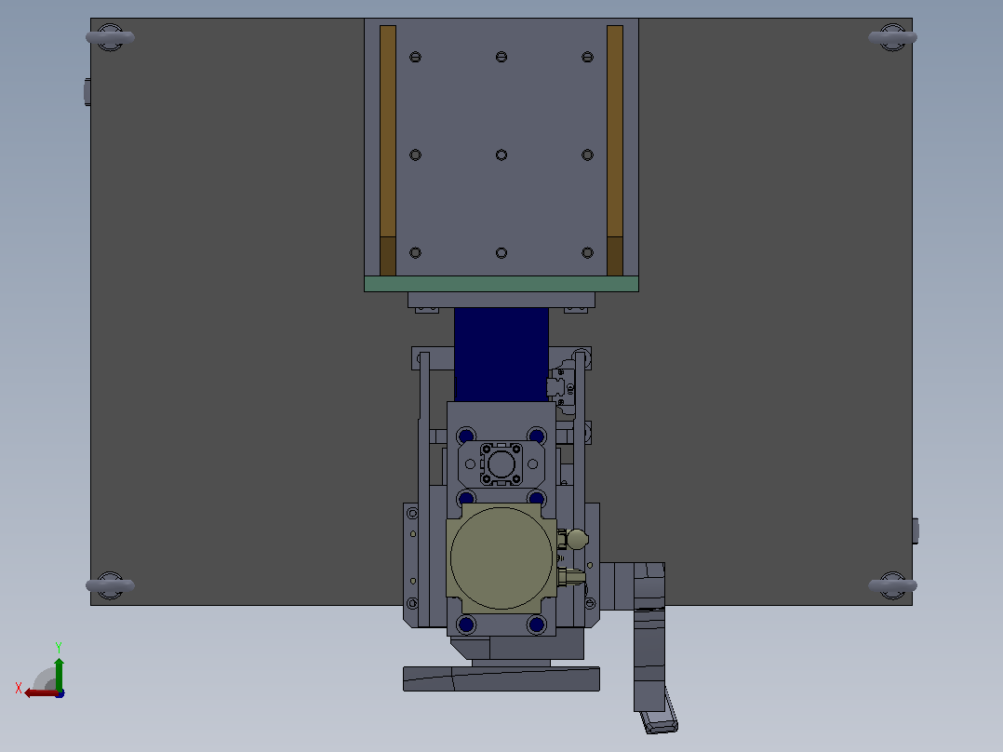
Task: Select the dark blue column part
Action: tap(501, 355)
